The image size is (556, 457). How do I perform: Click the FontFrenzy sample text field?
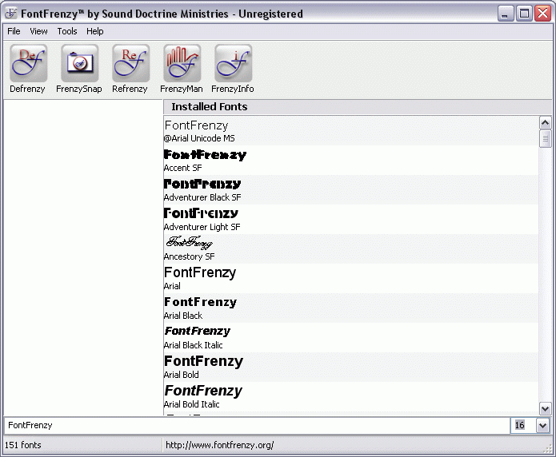tap(256, 426)
